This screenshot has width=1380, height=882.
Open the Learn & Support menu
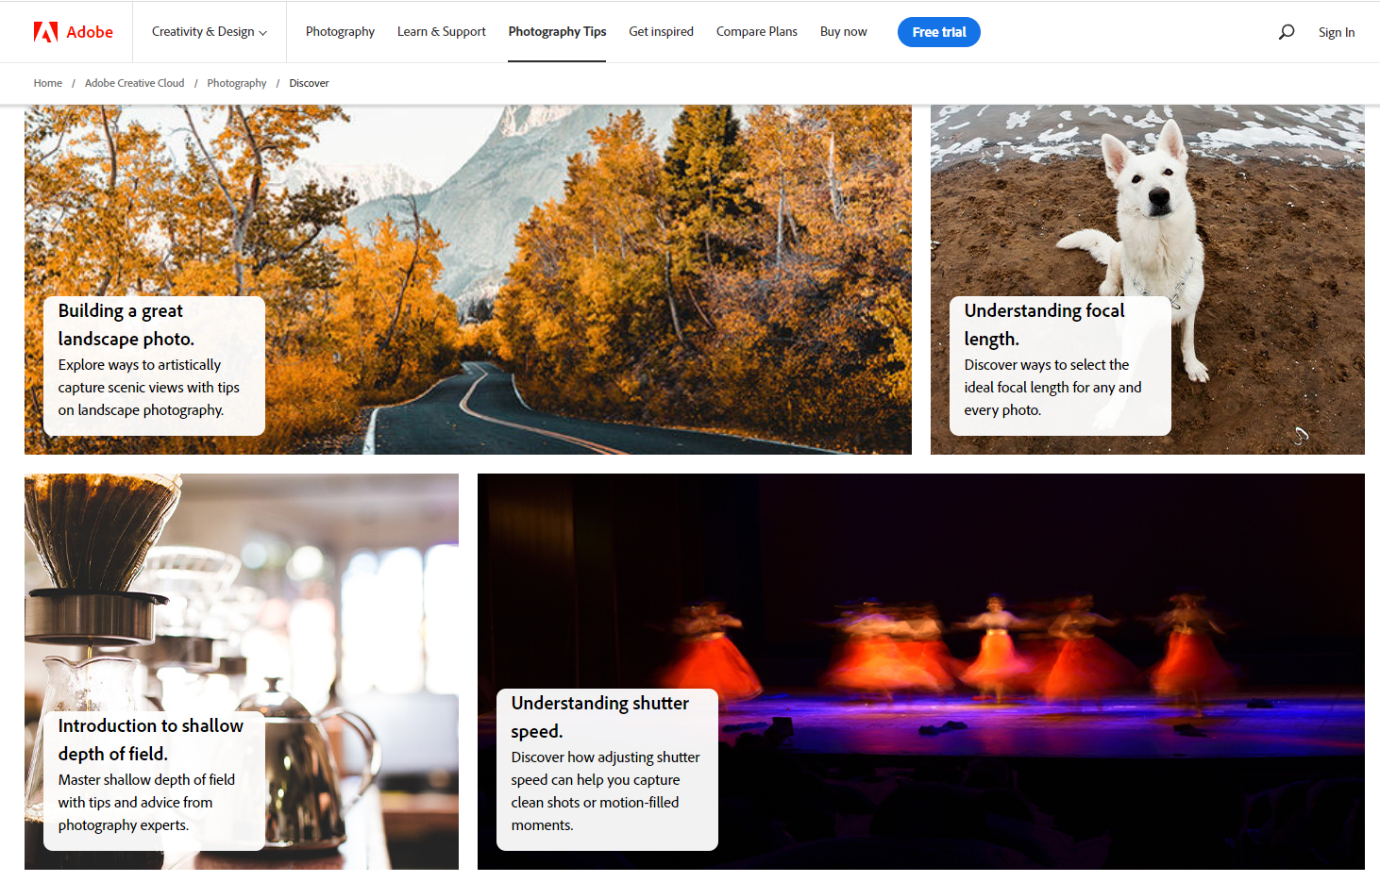click(x=441, y=31)
